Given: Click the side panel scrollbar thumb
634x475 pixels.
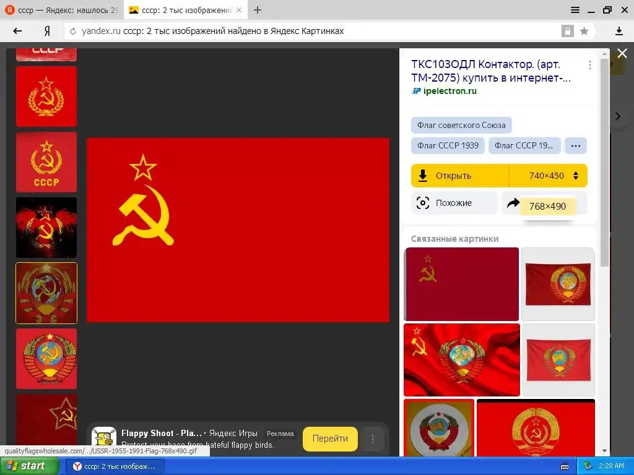Looking at the screenshot, I should point(604,161).
